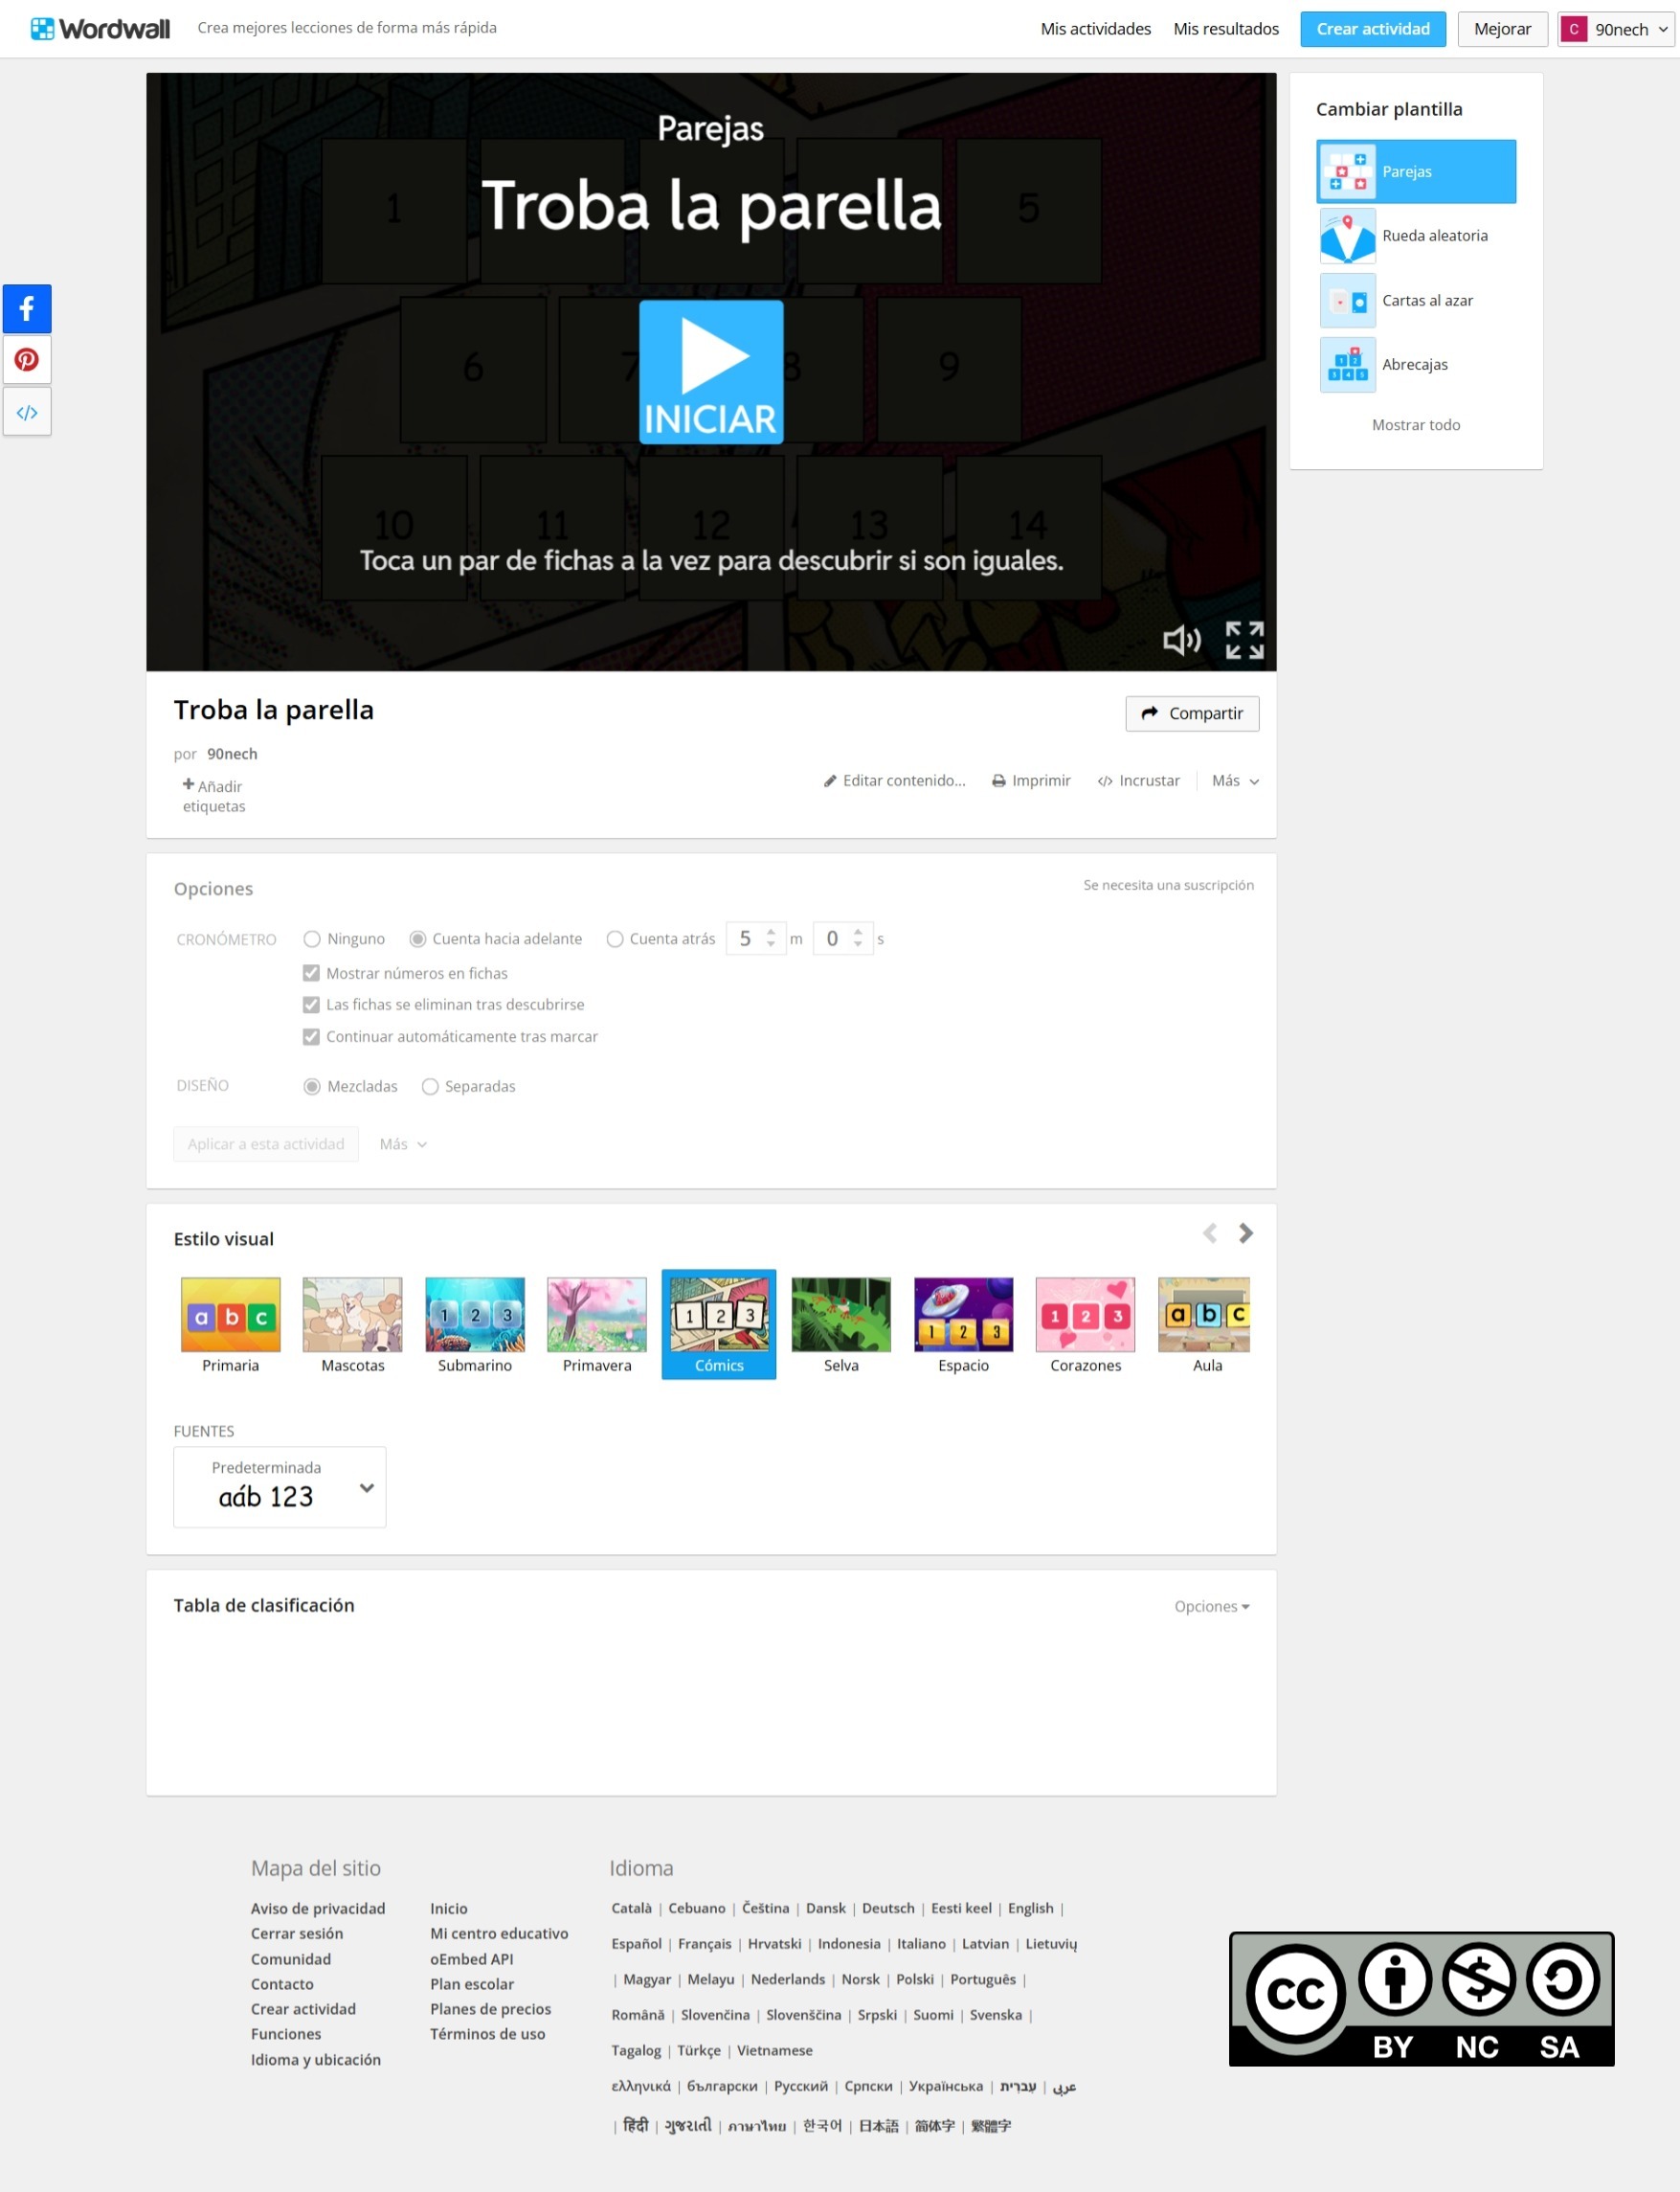Image resolution: width=1680 pixels, height=2192 pixels.
Task: Uncheck Mostrar números en fichas
Action: [311, 974]
